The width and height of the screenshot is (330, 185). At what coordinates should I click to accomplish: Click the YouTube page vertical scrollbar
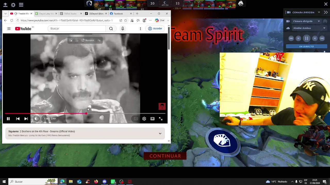(169, 38)
